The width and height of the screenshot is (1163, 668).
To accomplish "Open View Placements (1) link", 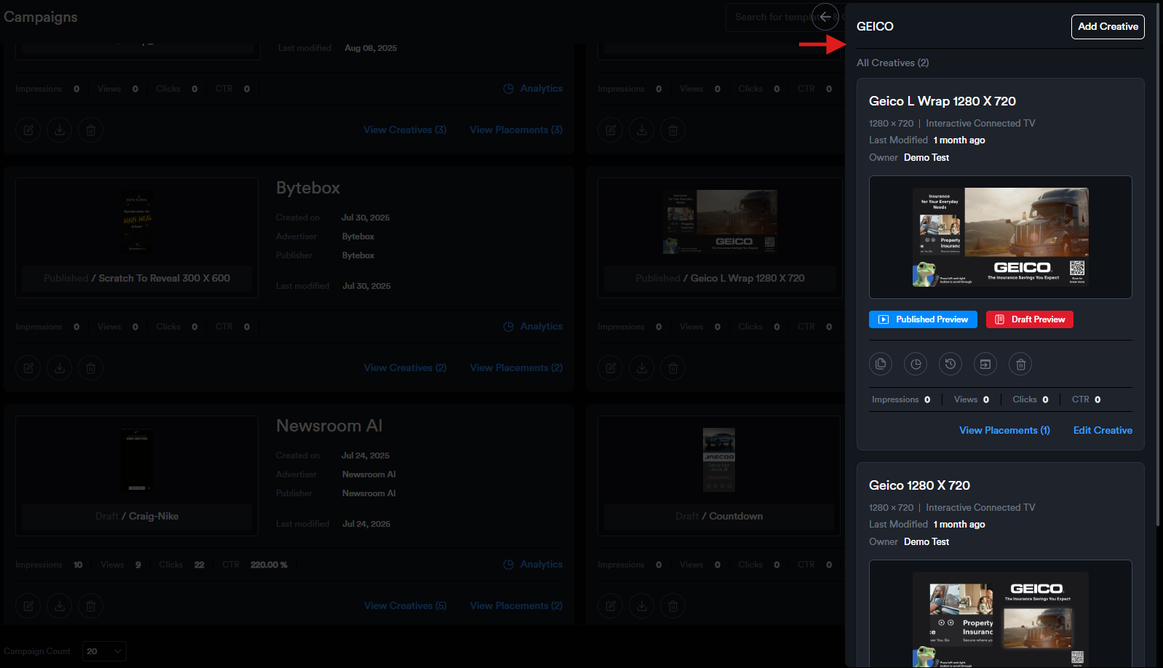I will [x=1004, y=430].
